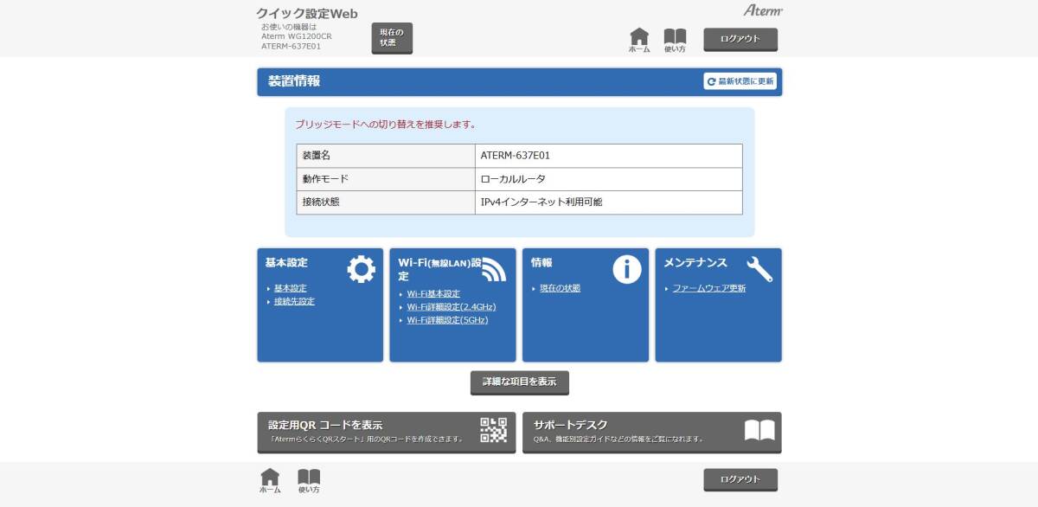Image resolution: width=1038 pixels, height=507 pixels.
Task: Open Wi-Fi詳細設定(5GHz) settings
Action: tap(446, 320)
